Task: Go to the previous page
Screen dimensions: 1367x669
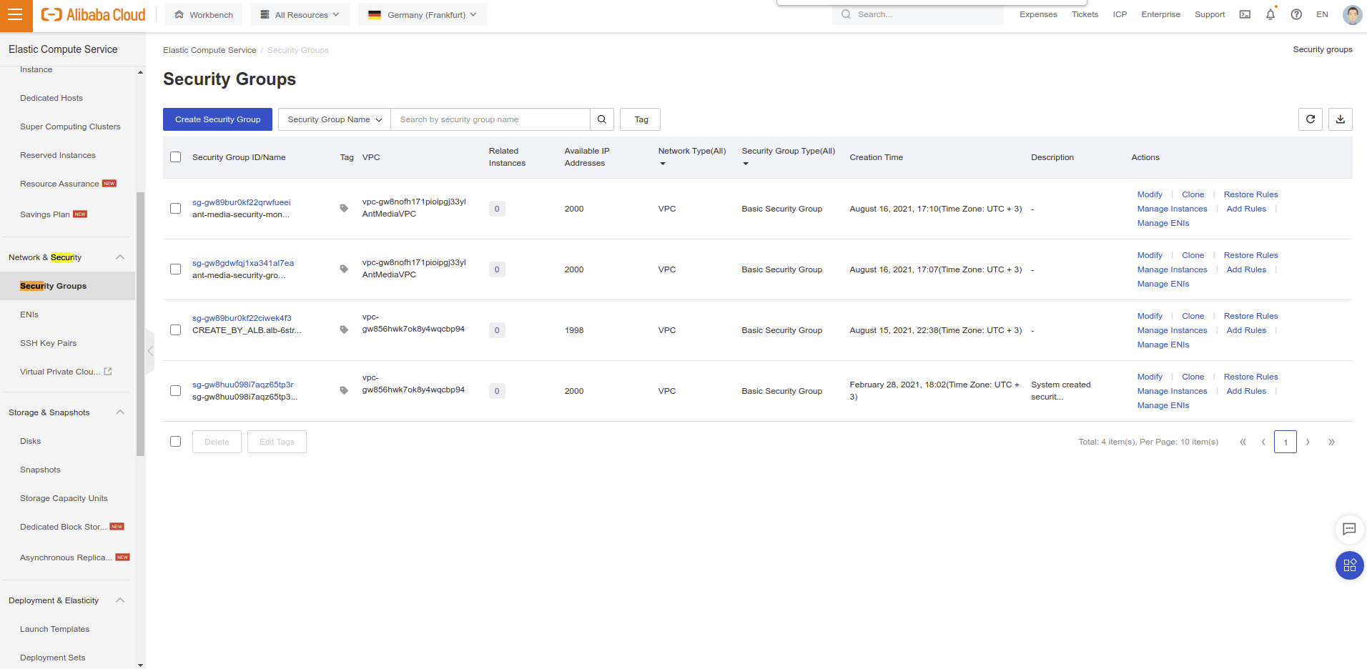Action: [1263, 442]
